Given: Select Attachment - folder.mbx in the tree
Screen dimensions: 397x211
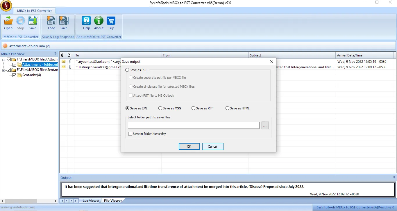Looking at the screenshot, I should [x=40, y=65].
